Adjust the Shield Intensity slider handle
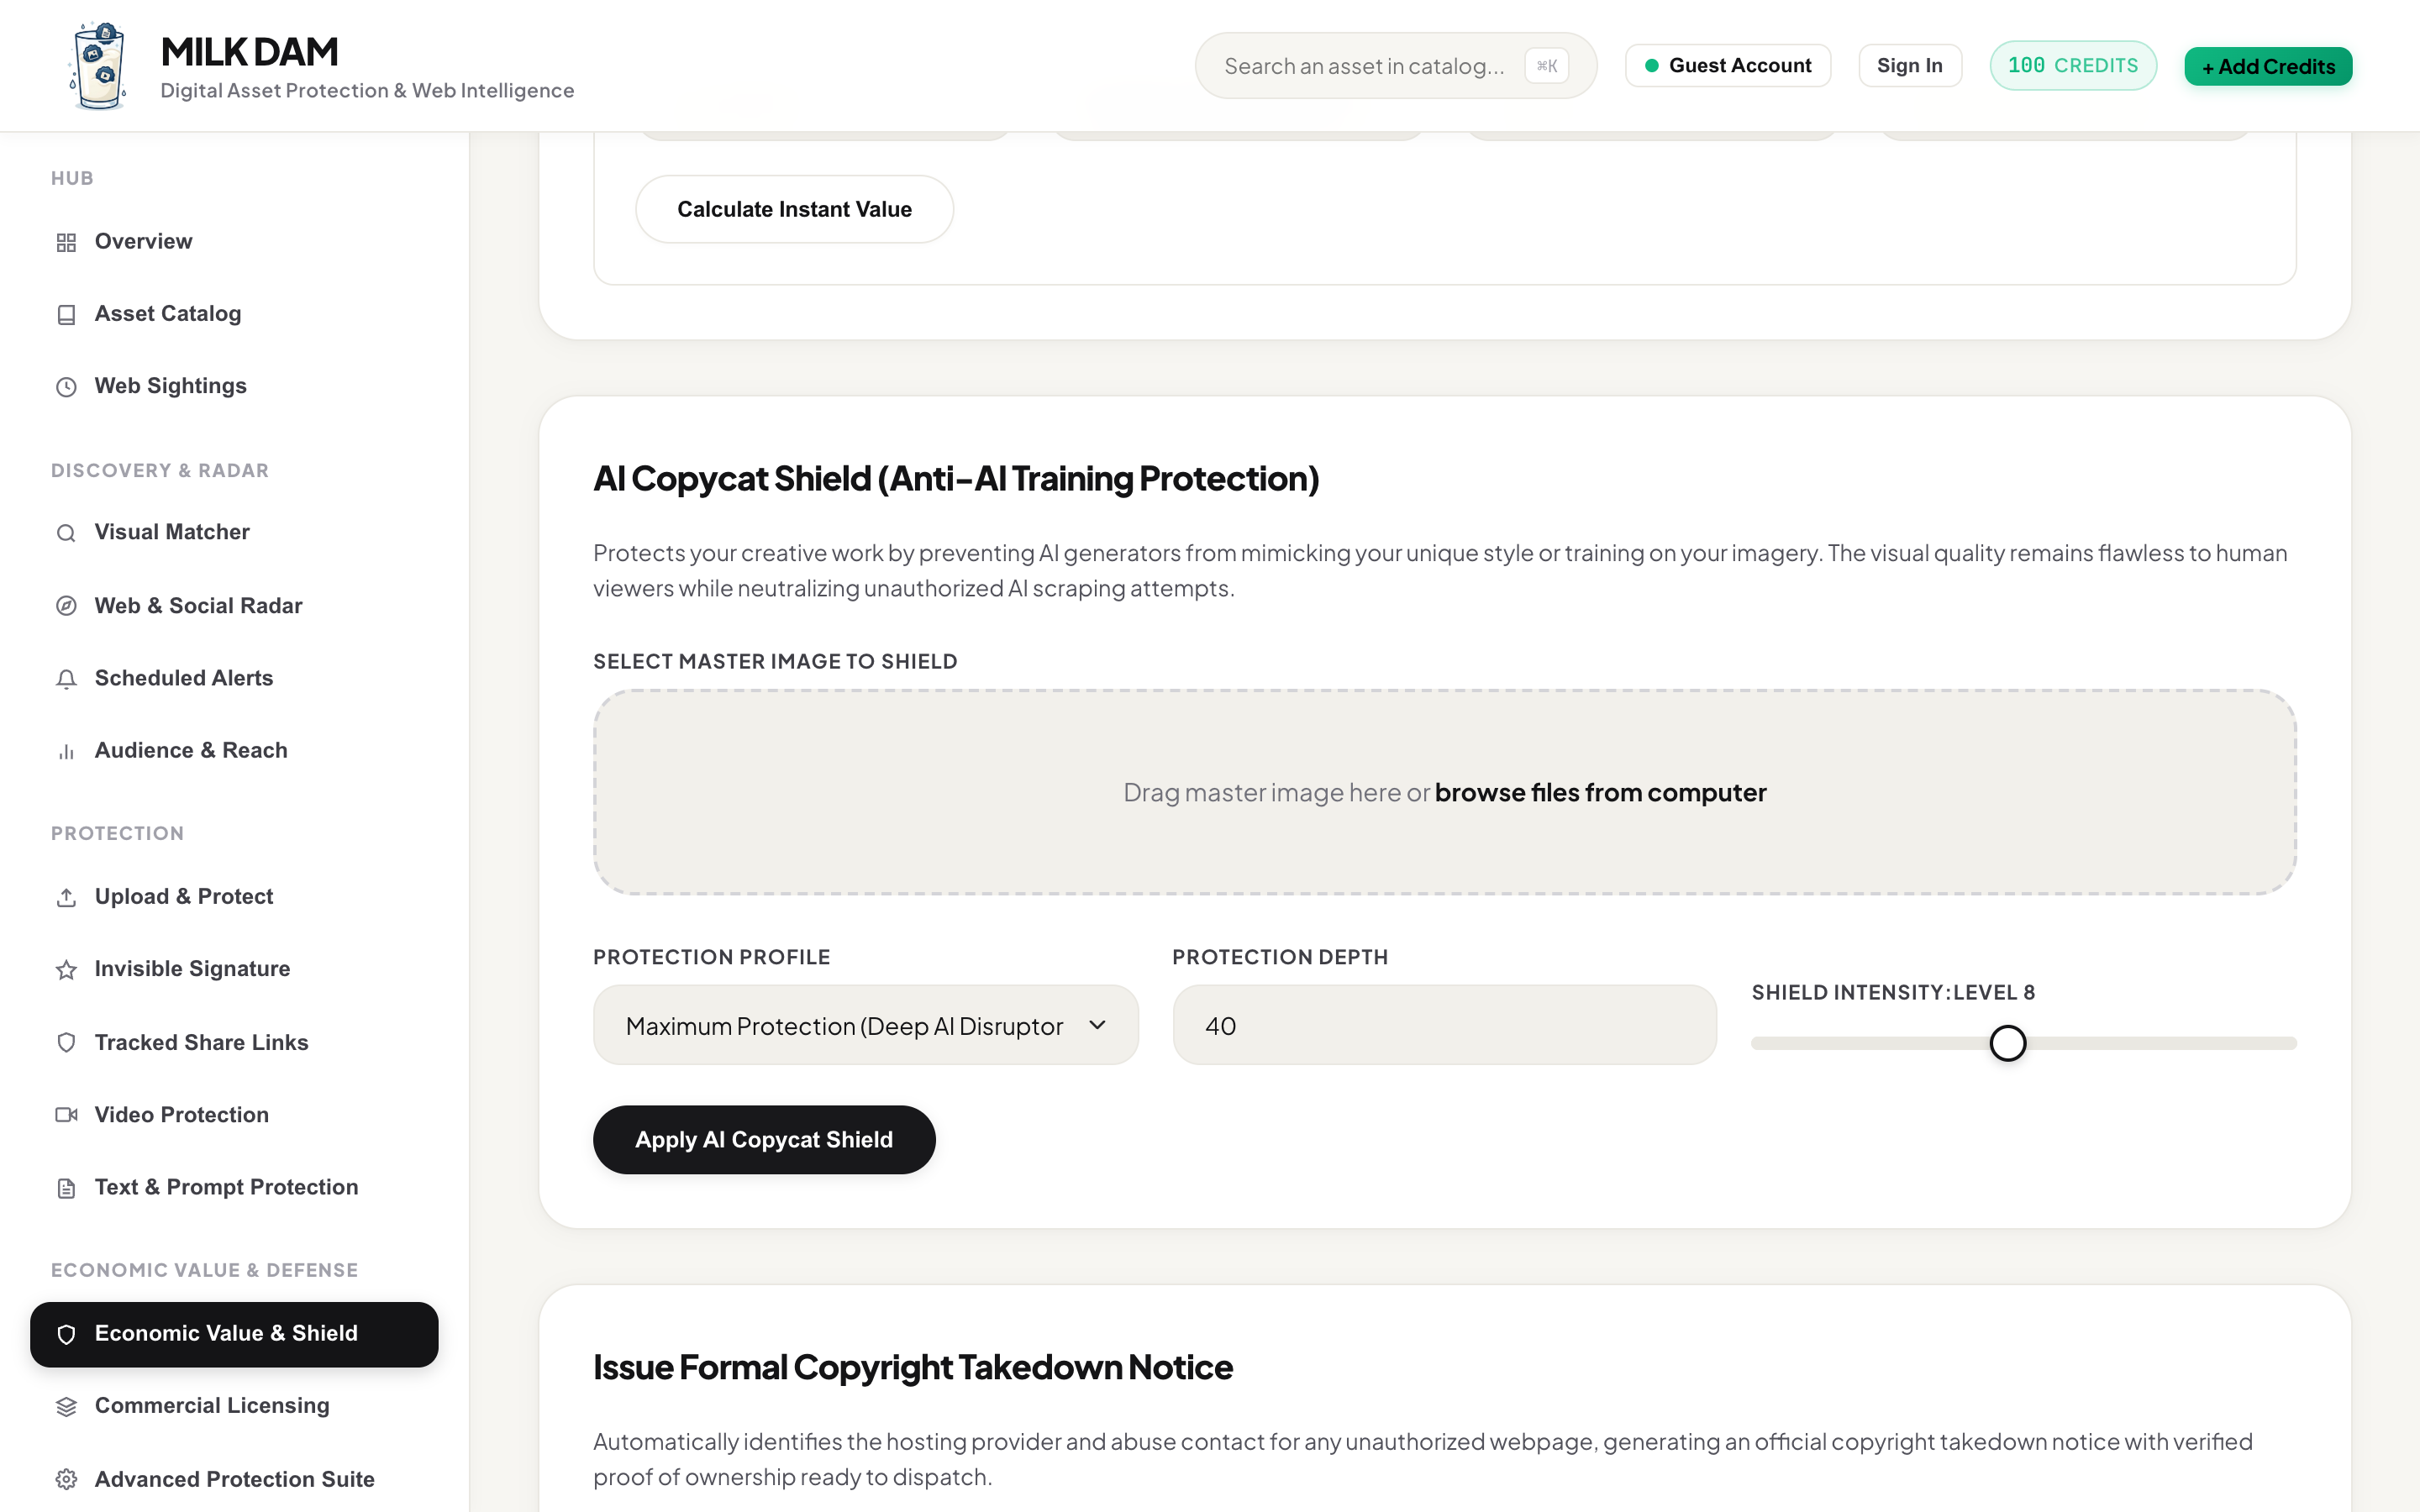 click(x=2007, y=1043)
